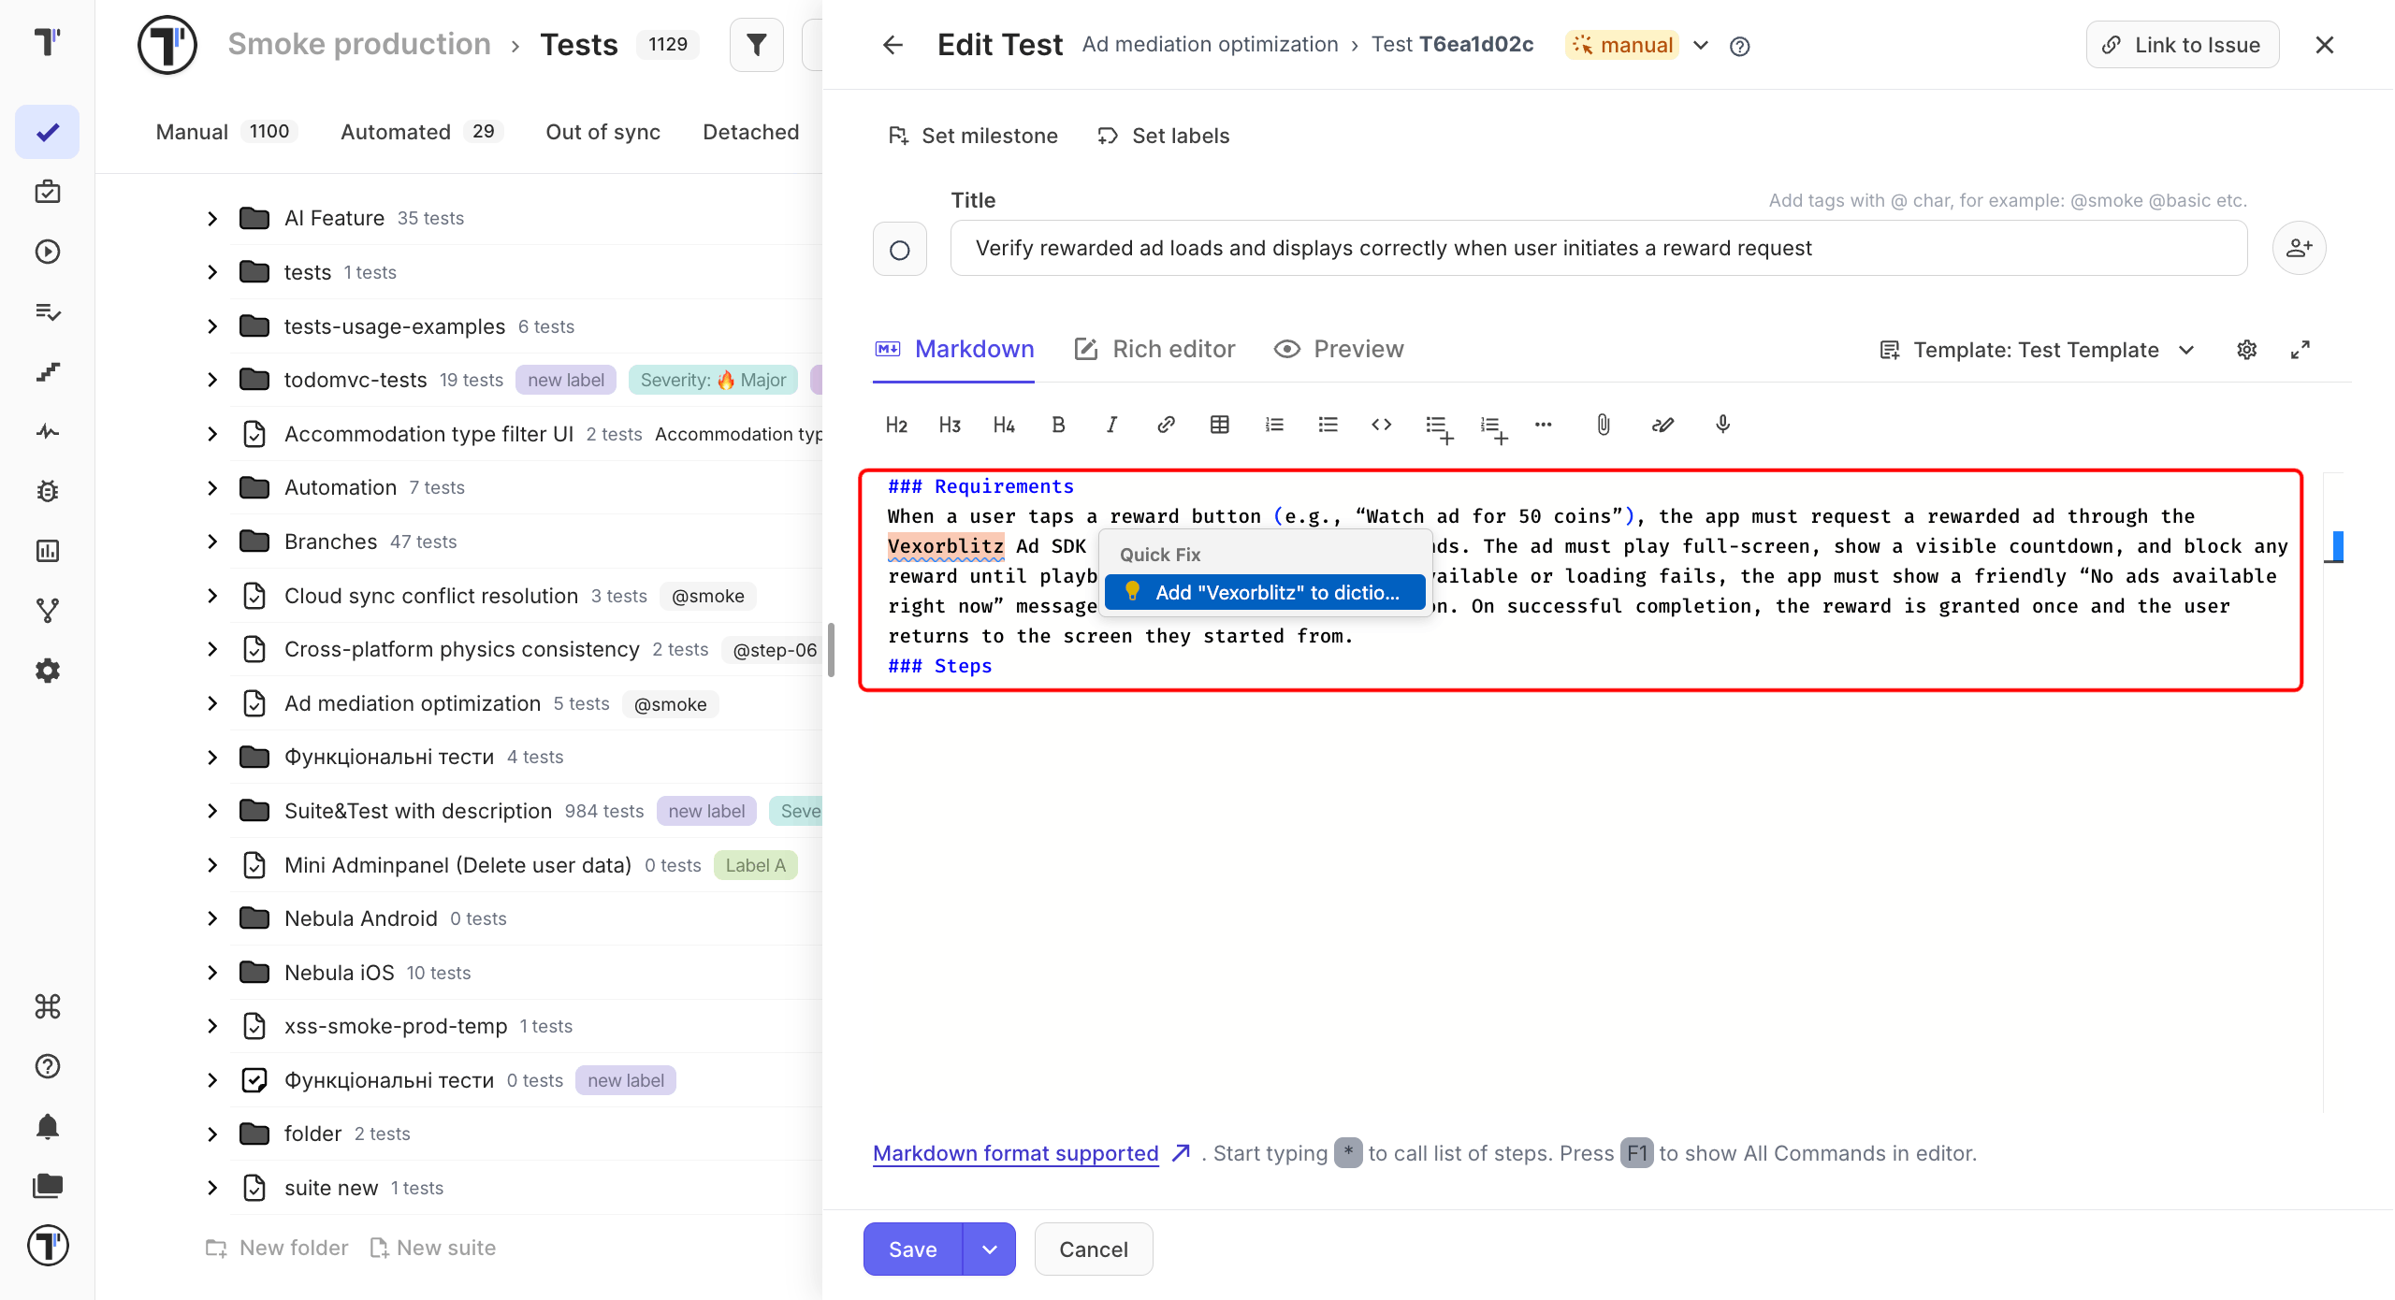
Task: Expand the AI Feature folder
Action: click(x=212, y=219)
